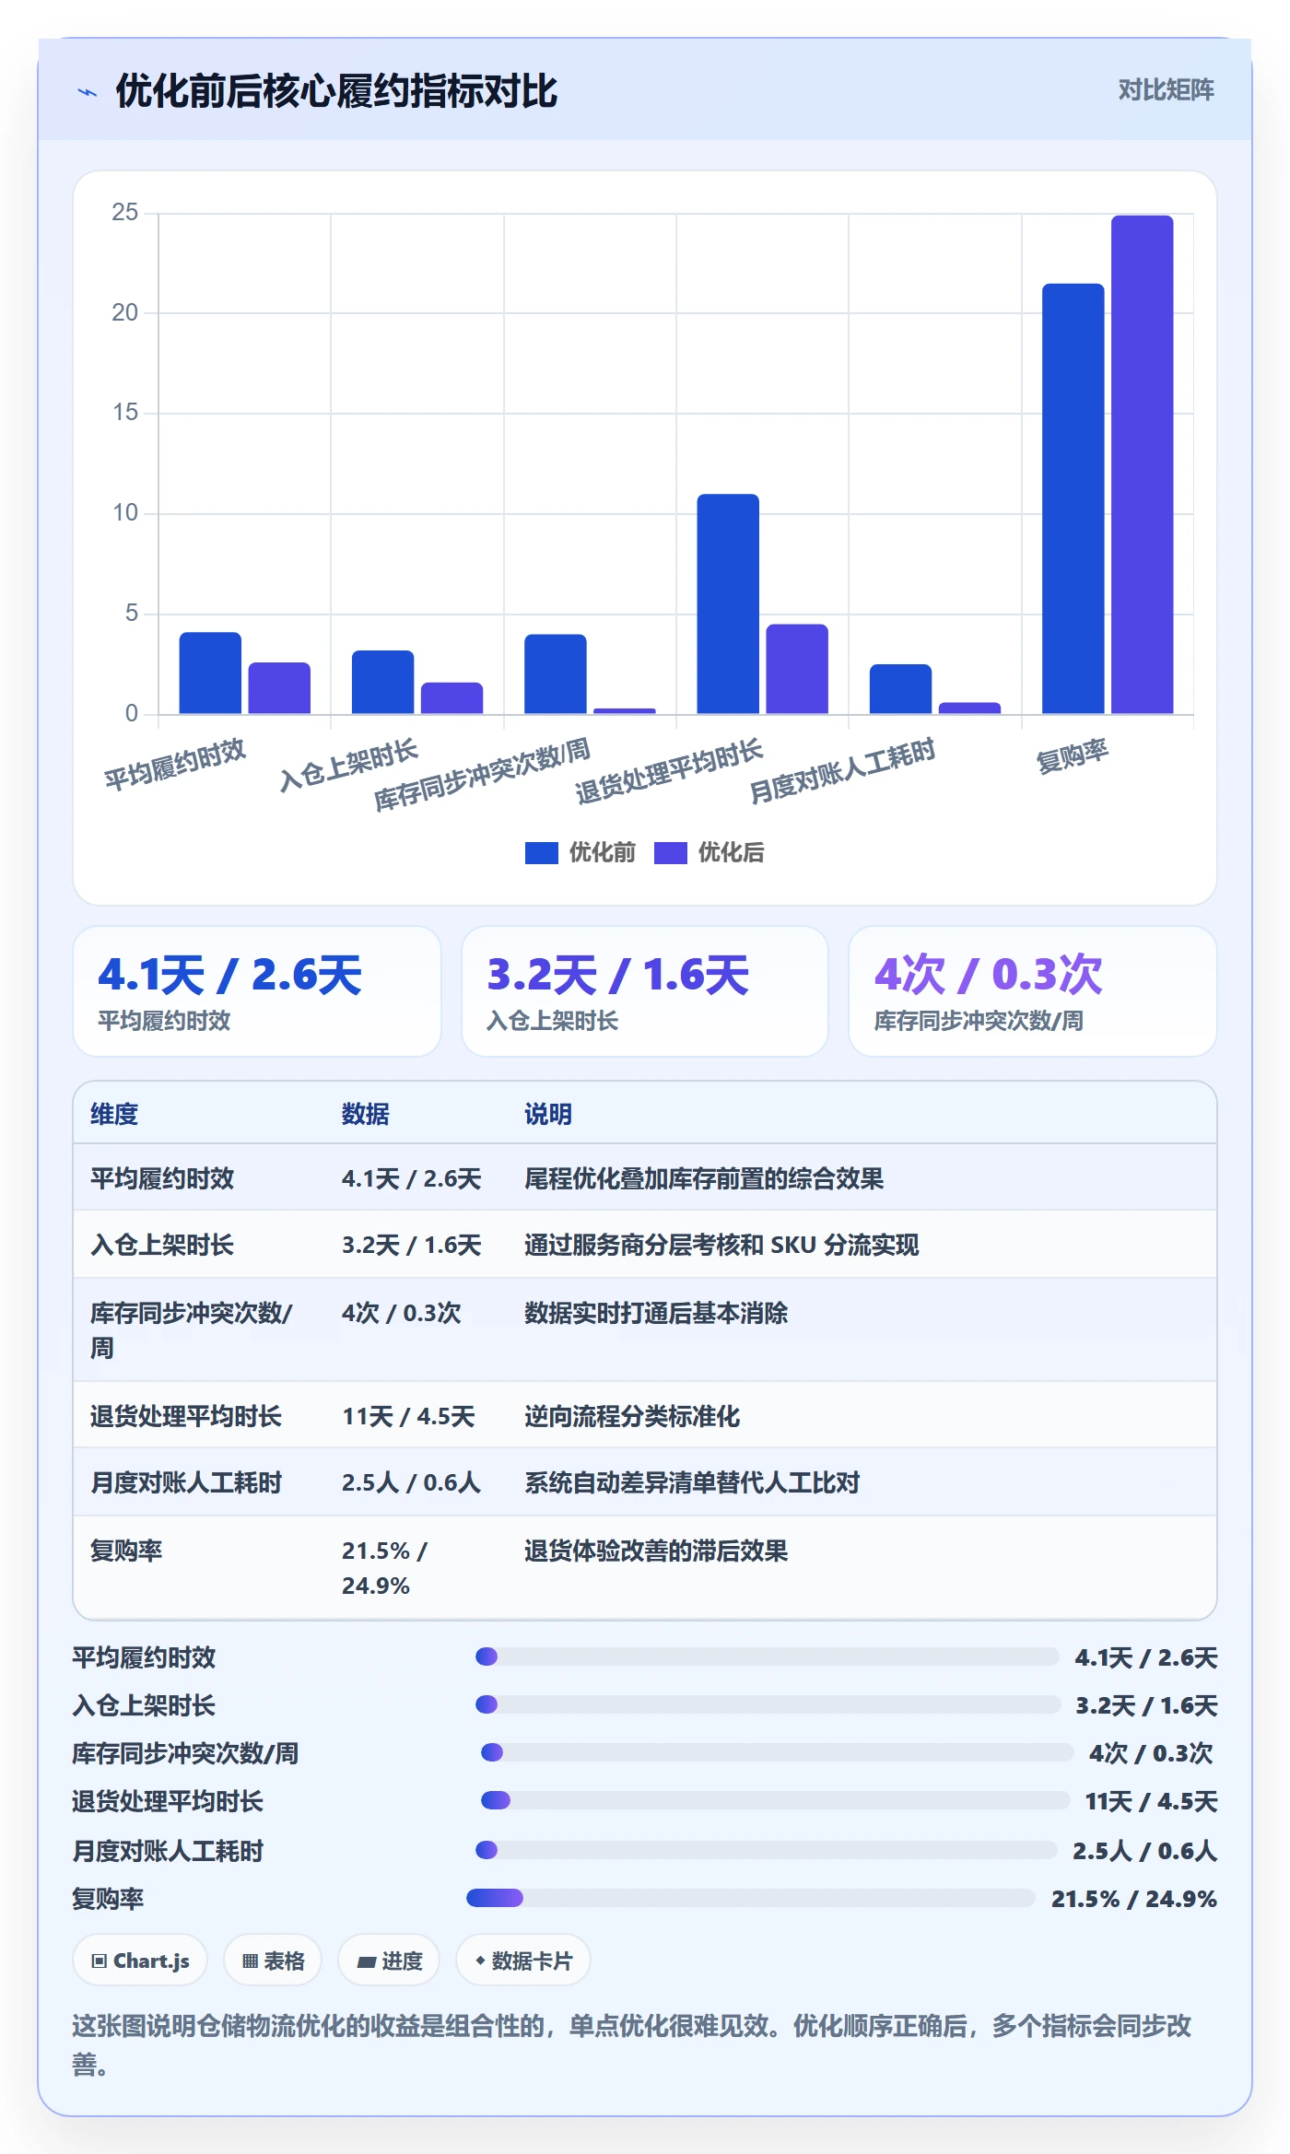Click the 优化后 bar for 退货处理平均时长
The width and height of the screenshot is (1290, 2154).
tap(797, 669)
